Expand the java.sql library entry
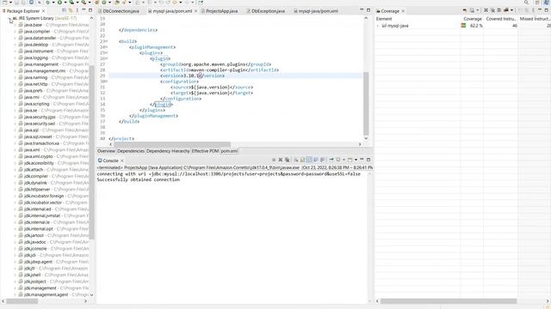 coord(15,130)
